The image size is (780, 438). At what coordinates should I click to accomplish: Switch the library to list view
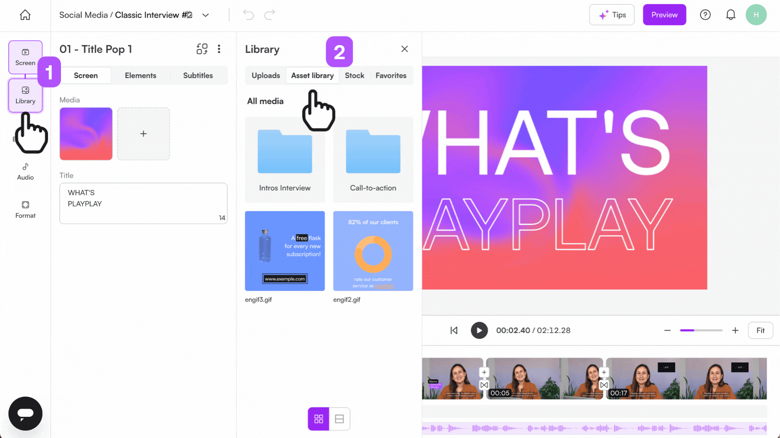click(x=340, y=419)
